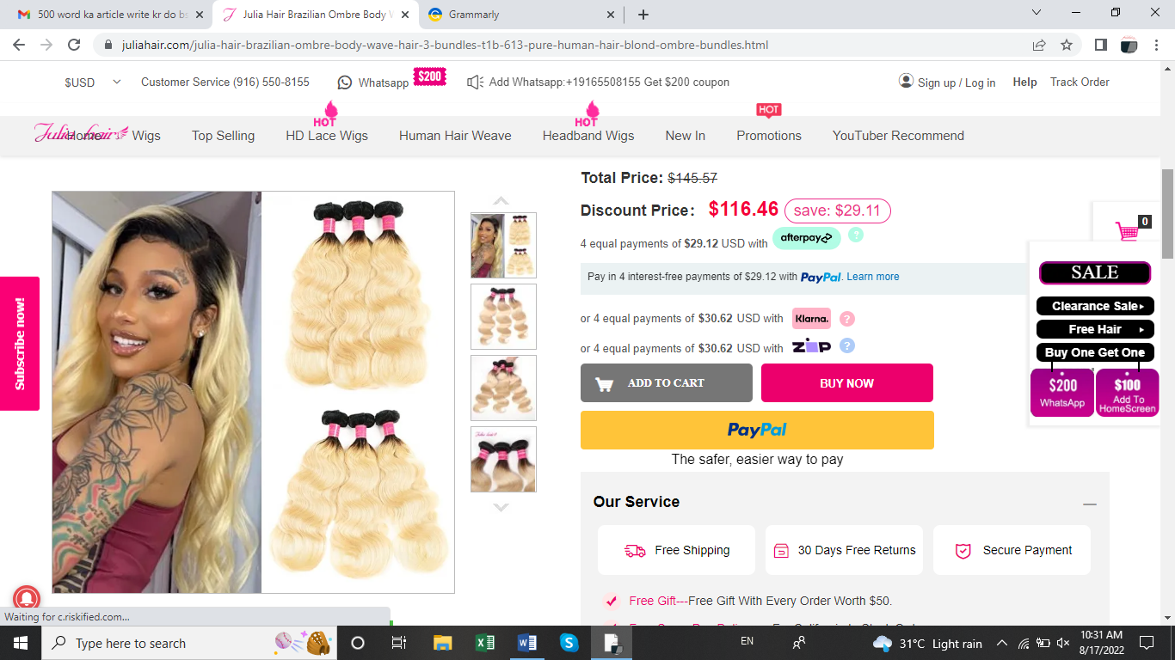Image resolution: width=1175 pixels, height=660 pixels.
Task: Click the speaker volume icon in the tray
Action: (1063, 643)
